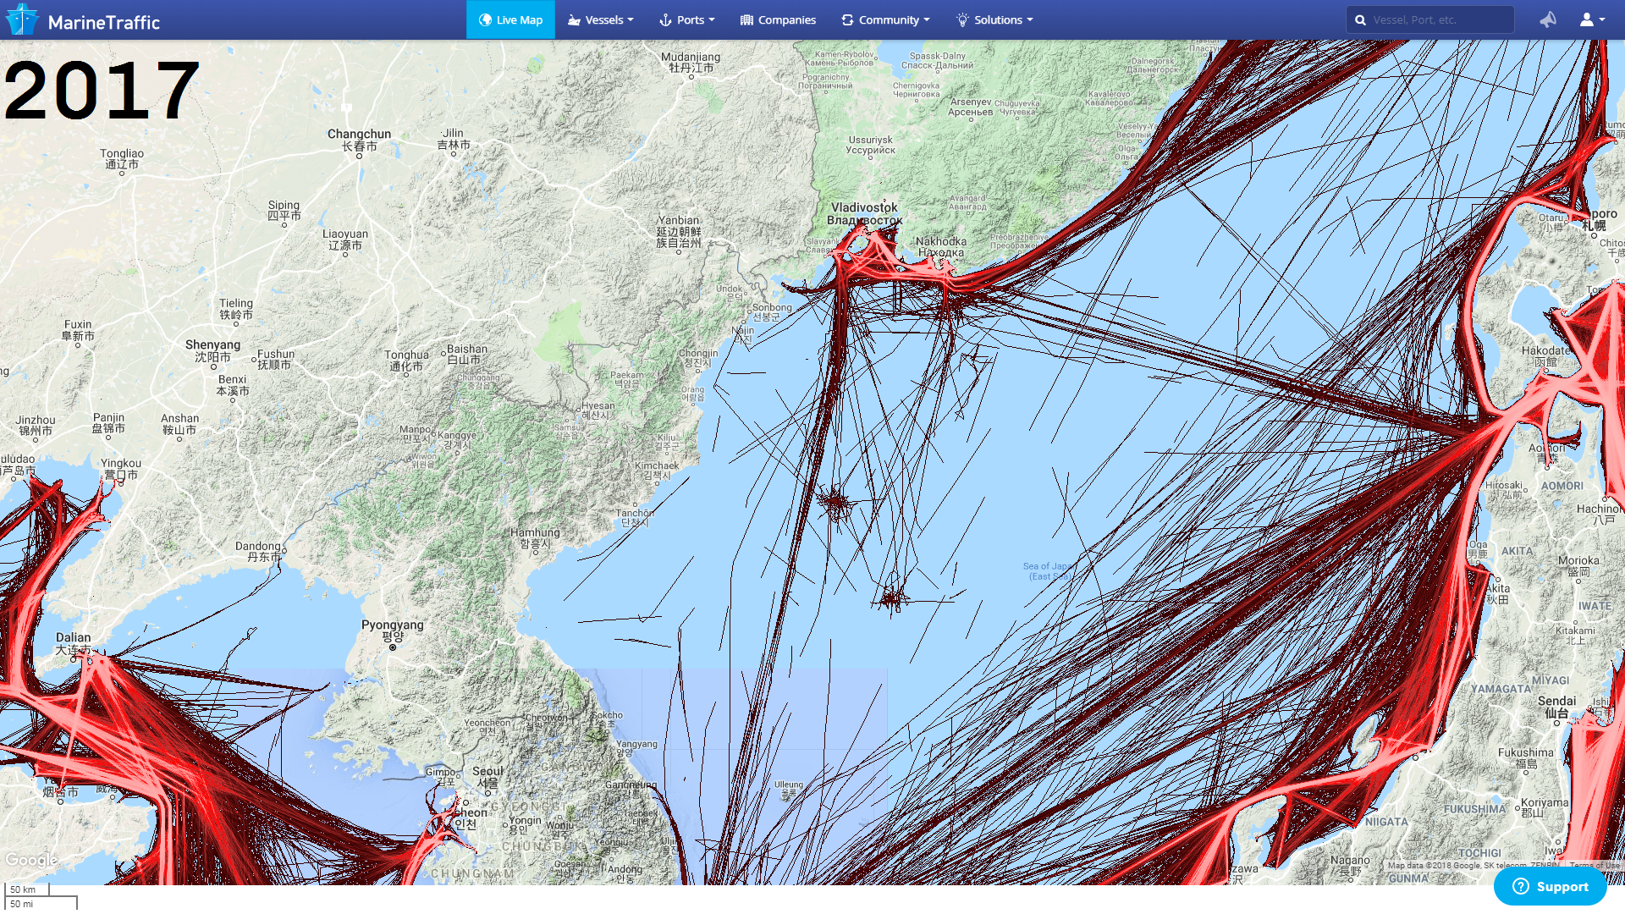The height and width of the screenshot is (914, 1625).
Task: Click the refresh-arrows icon beside Community
Action: (x=847, y=19)
